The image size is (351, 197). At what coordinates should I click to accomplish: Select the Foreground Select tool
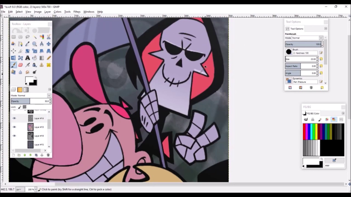coord(13,44)
